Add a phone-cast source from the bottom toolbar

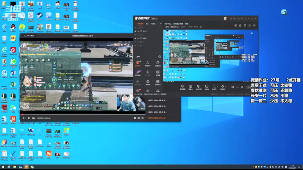[x=198, y=87]
